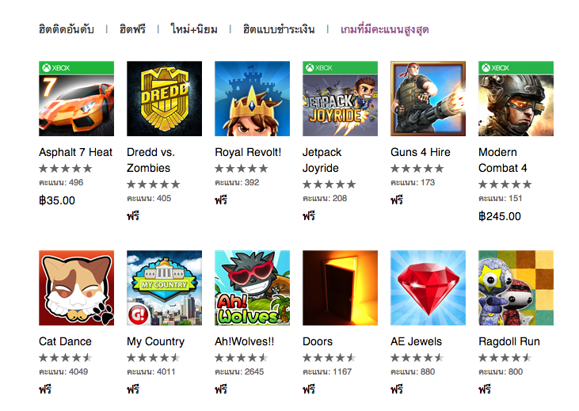Viewport: 579px width, 411px height.
Task: Open the Asphalt 7 Heat game icon
Action: pos(77,99)
